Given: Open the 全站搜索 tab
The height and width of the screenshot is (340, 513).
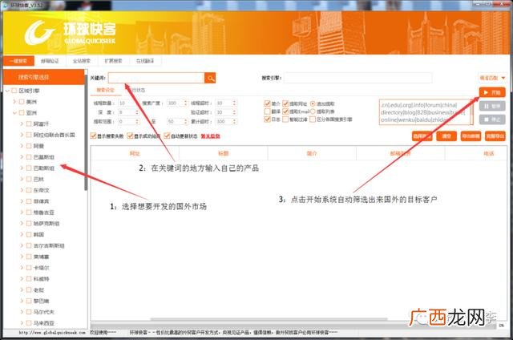Looking at the screenshot, I should 82,61.
